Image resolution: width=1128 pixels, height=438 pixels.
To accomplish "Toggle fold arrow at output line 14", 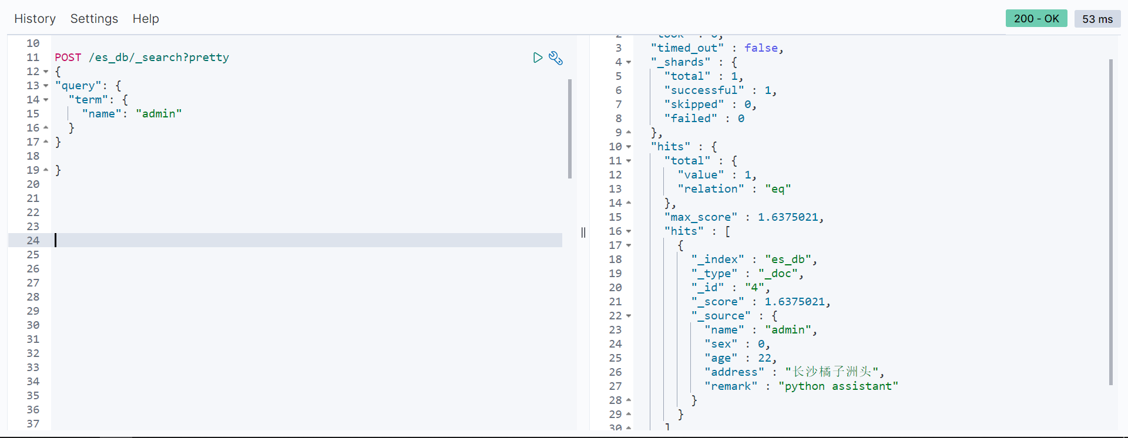I will pyautogui.click(x=629, y=203).
